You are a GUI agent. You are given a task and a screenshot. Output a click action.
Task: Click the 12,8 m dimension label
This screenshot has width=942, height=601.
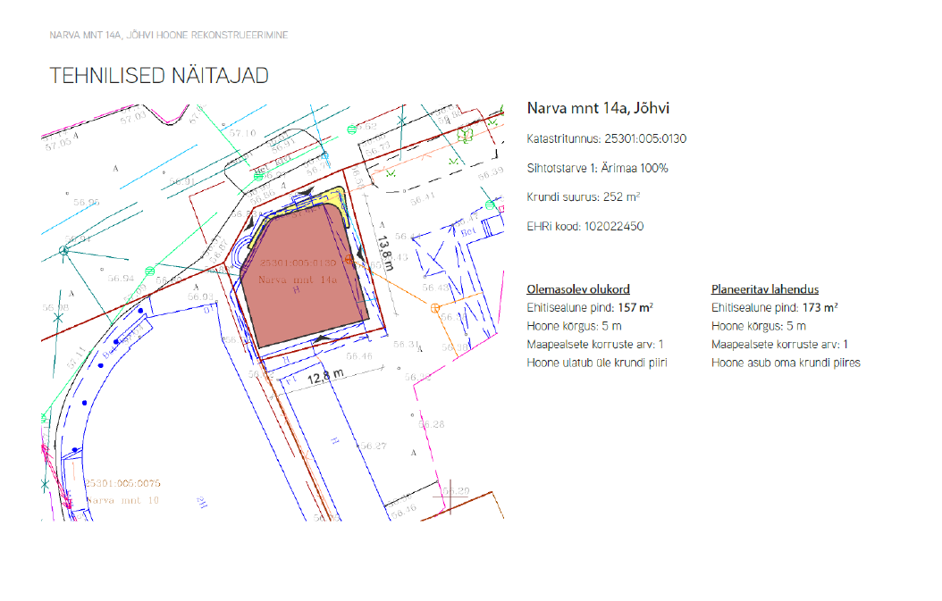tap(325, 380)
